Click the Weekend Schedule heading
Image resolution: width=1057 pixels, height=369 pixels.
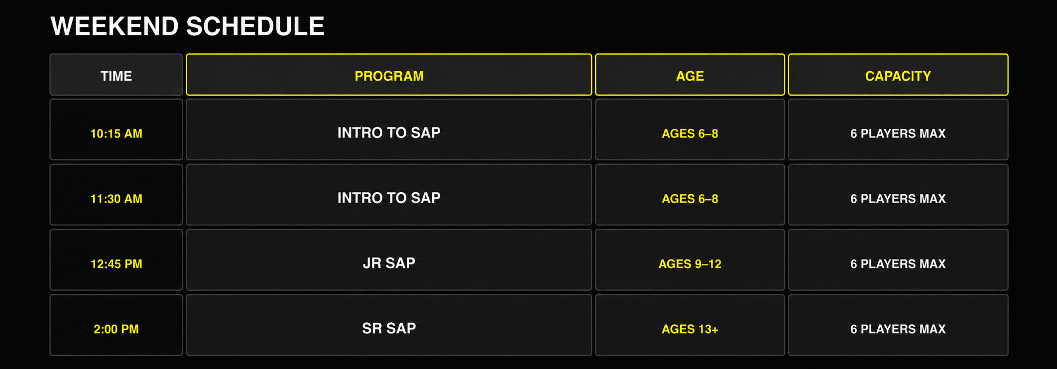(188, 26)
